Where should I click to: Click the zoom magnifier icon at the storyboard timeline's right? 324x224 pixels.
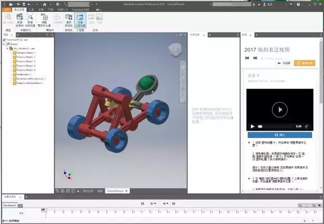tap(300, 205)
